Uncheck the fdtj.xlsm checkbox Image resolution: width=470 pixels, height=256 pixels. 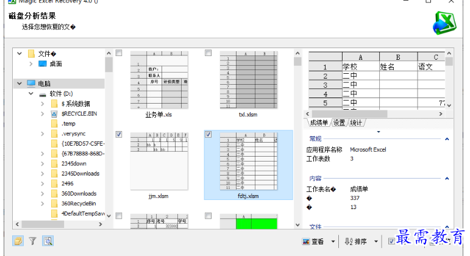[208, 134]
